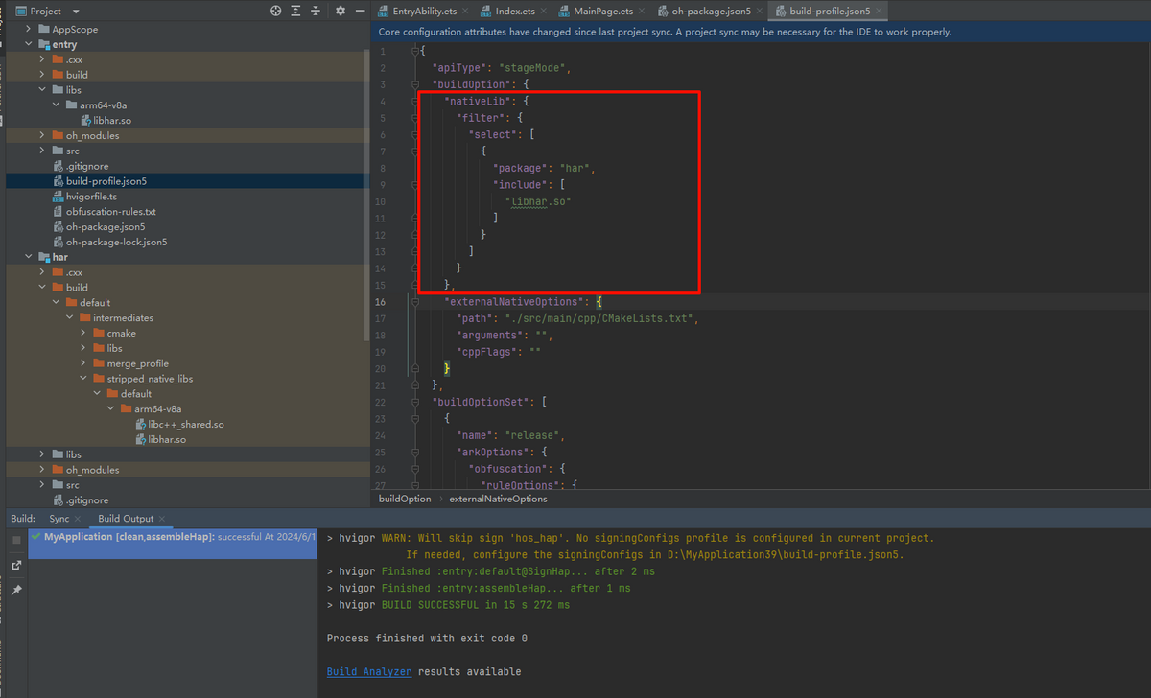
Task: Open Project panel settings gear
Action: point(340,11)
